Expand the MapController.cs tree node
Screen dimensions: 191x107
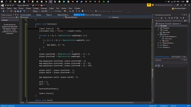(x=158, y=43)
